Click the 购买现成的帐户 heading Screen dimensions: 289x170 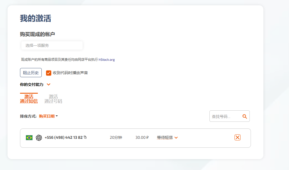click(38, 34)
